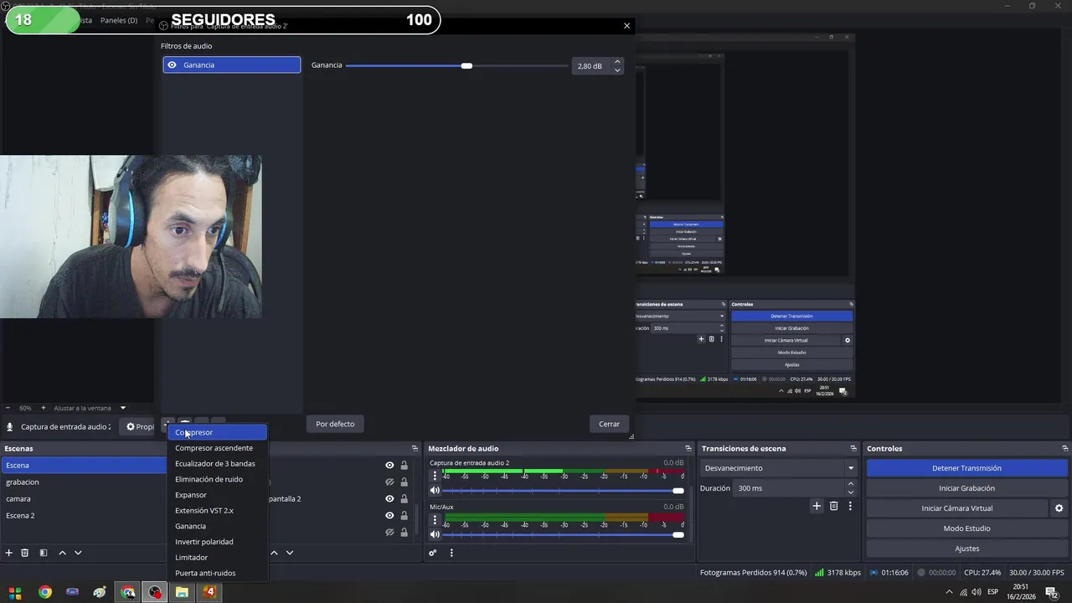This screenshot has height=603, width=1072.
Task: Click the 300 ms duration field
Action: pyautogui.click(x=789, y=488)
